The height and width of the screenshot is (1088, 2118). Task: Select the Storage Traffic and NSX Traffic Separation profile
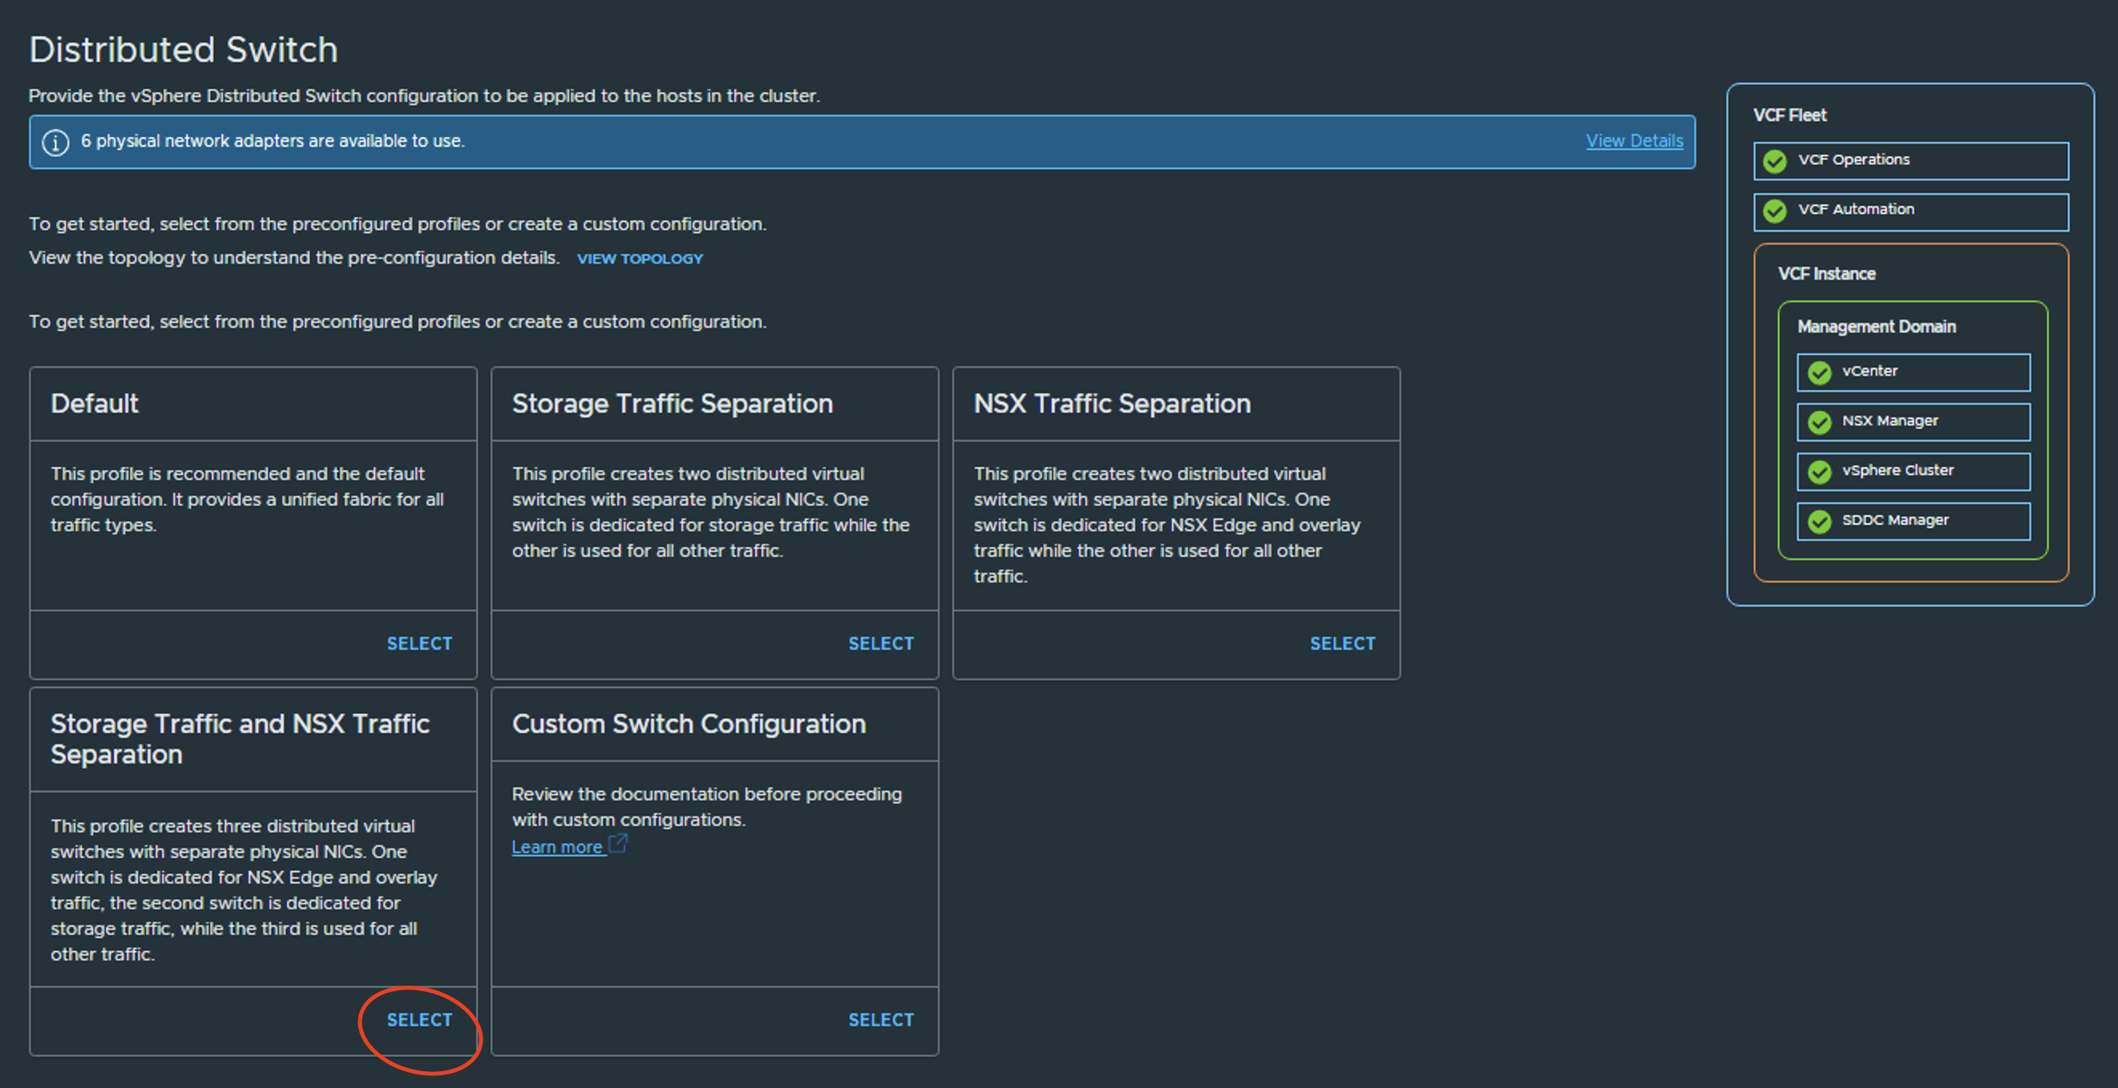coord(419,1019)
